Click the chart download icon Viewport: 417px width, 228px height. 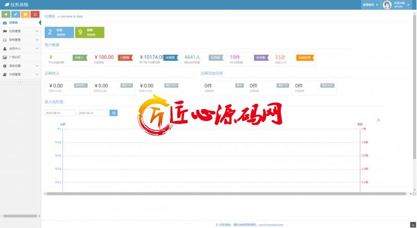click(x=378, y=120)
